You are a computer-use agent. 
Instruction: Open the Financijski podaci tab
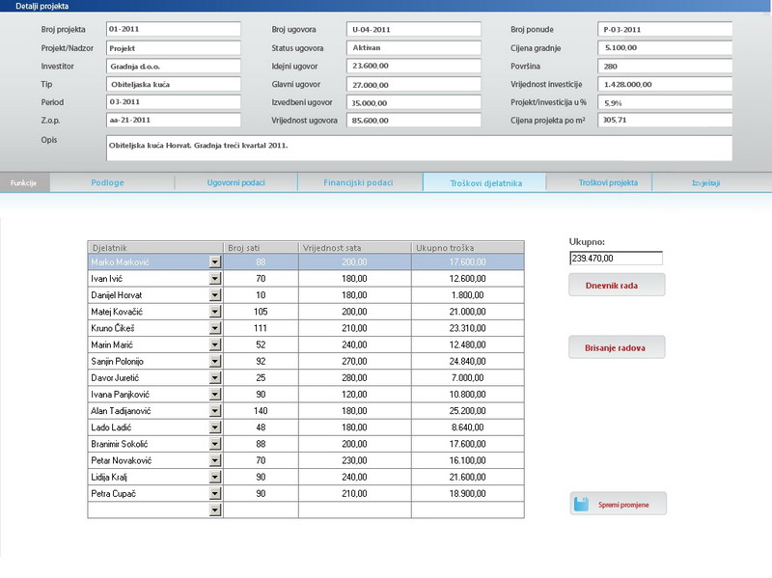pos(358,182)
